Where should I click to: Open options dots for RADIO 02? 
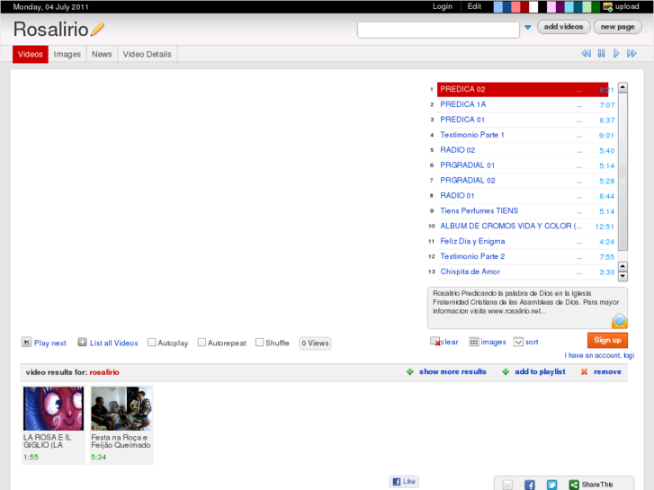click(579, 151)
